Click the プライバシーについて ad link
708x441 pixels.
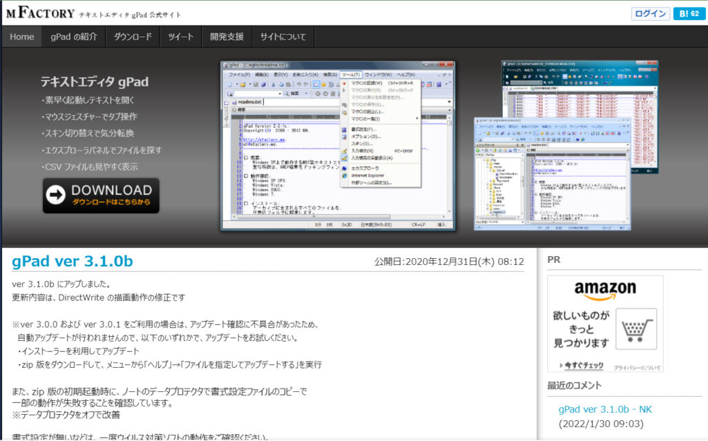[x=637, y=367]
